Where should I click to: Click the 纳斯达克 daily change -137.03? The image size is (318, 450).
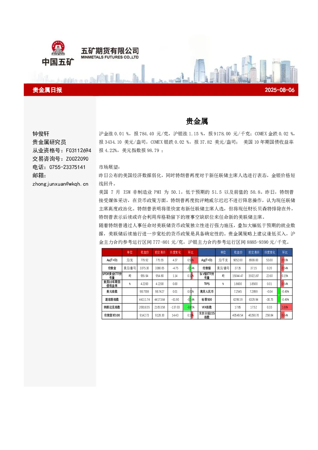175,307
